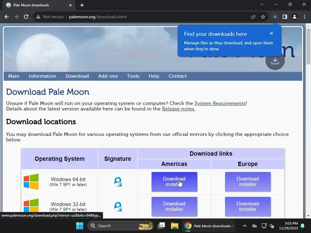Open Chrome downloads toolbar icon
Screen dimensions: 311x233
click(275, 17)
